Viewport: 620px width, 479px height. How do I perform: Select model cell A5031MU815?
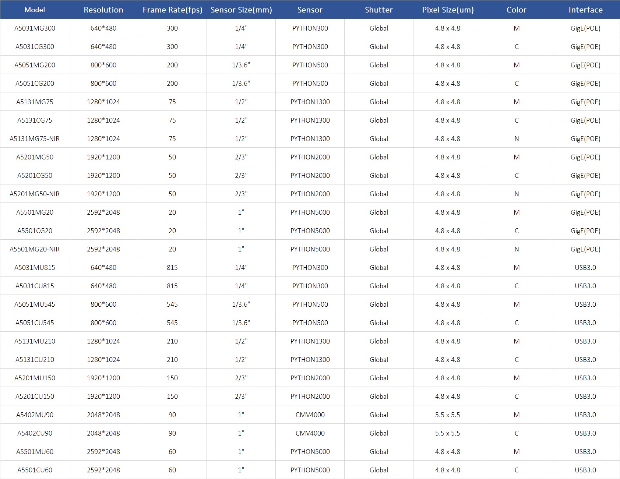(35, 268)
